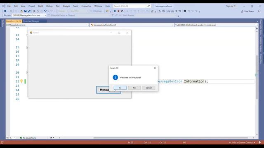Open the Solution Explorer side tab
The image size is (264, 148).
pos(261,44)
